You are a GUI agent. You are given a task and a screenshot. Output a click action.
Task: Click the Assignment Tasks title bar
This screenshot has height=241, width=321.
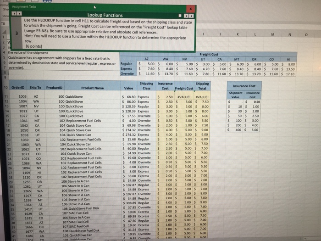point(98,7)
